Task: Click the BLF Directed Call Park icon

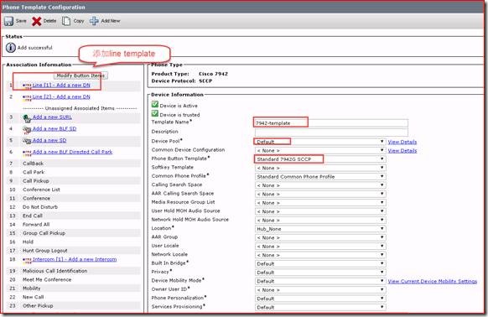Action: click(x=27, y=153)
